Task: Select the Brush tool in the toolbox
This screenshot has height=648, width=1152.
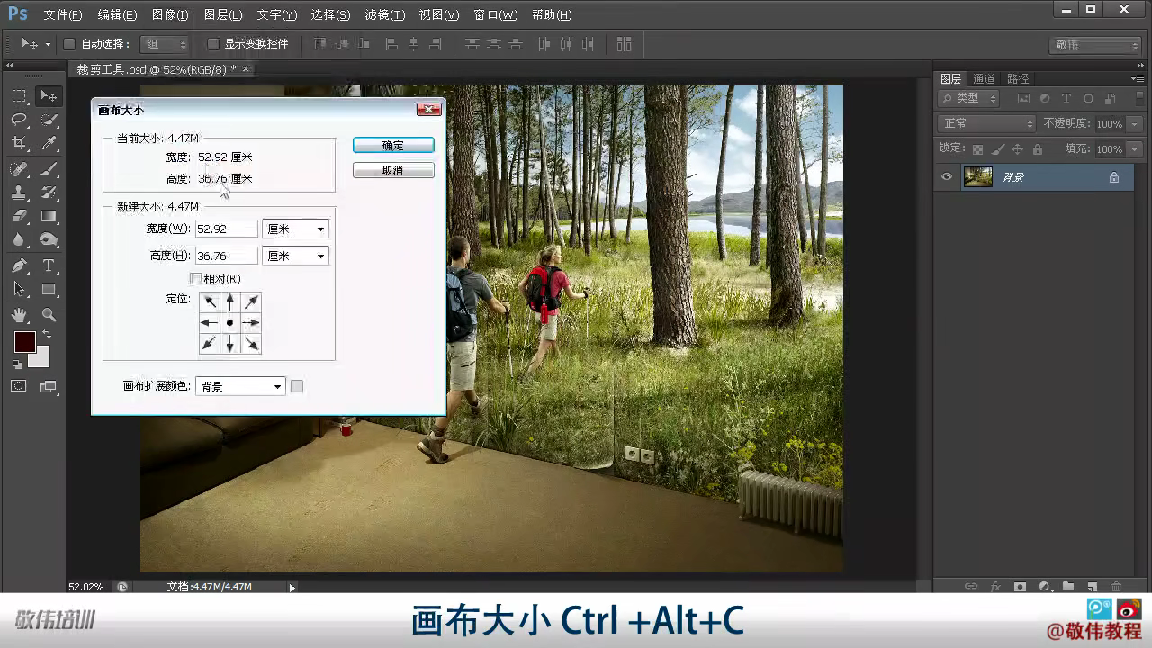Action: click(49, 169)
